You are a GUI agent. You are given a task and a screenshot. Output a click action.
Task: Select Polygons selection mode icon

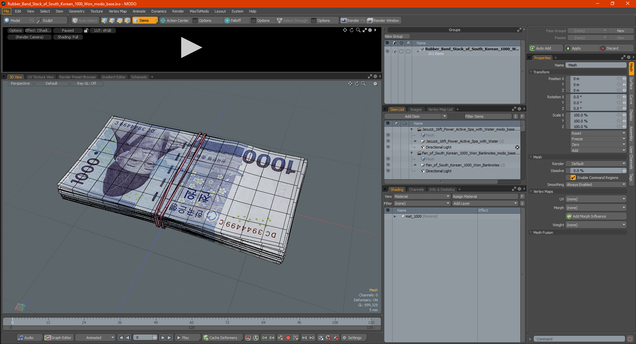[120, 21]
